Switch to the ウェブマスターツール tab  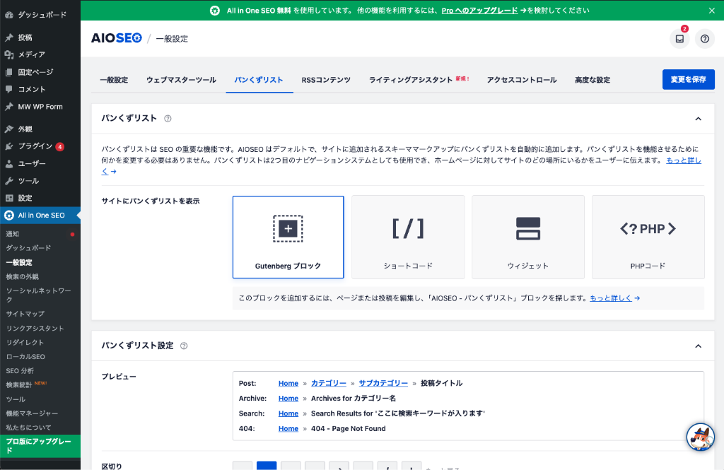[x=181, y=80]
